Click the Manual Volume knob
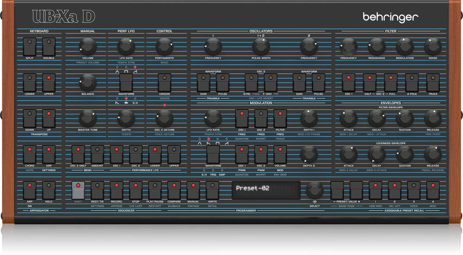This screenshot has height=255, width=463. (x=87, y=46)
